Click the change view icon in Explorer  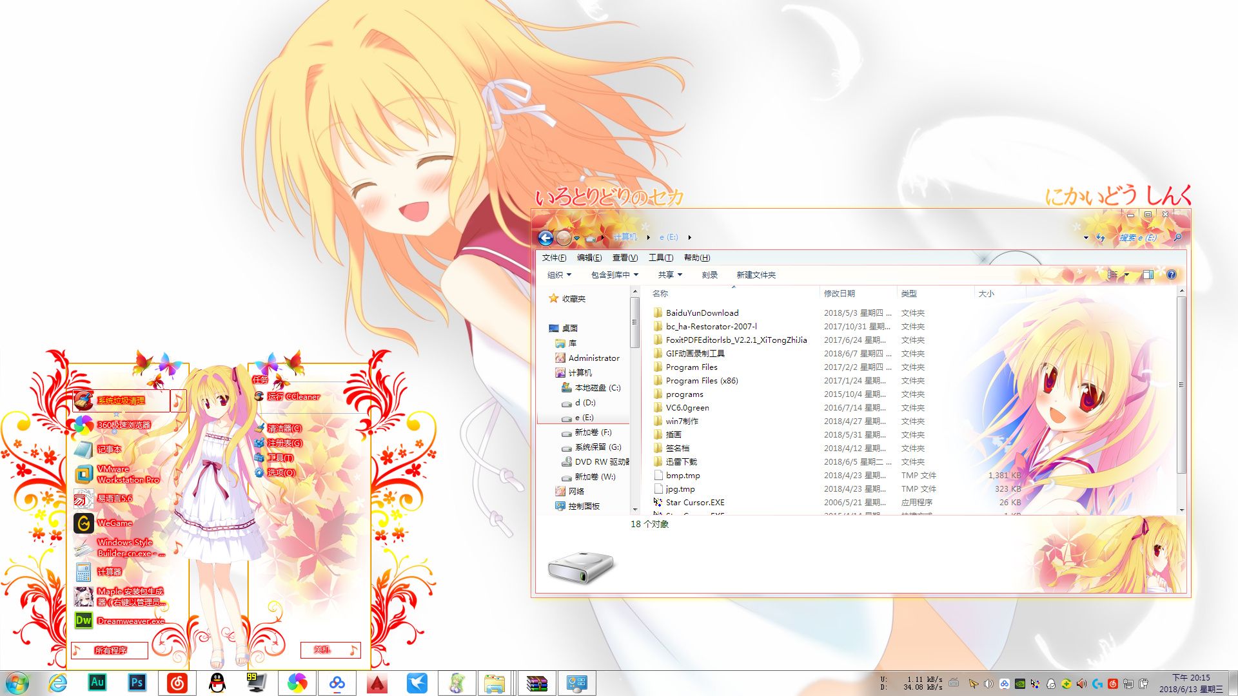(1113, 275)
